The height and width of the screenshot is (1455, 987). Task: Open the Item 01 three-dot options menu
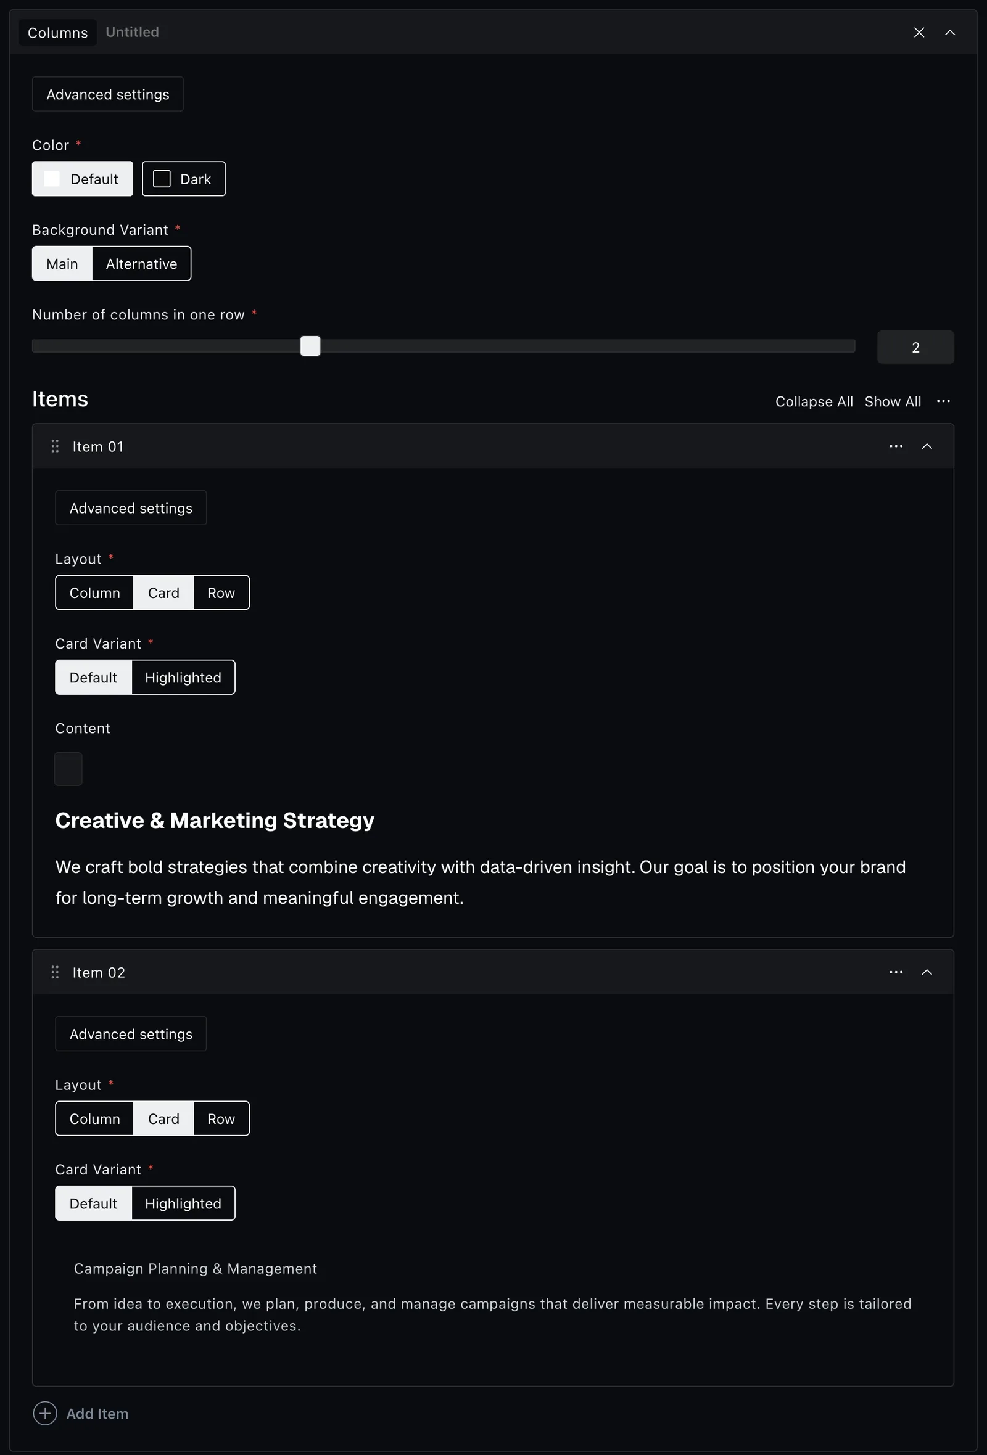point(896,446)
